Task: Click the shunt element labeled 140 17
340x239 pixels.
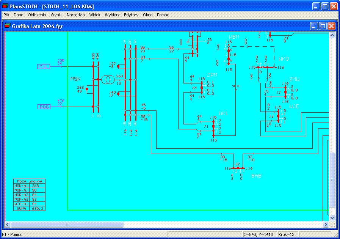Action: 118,94
